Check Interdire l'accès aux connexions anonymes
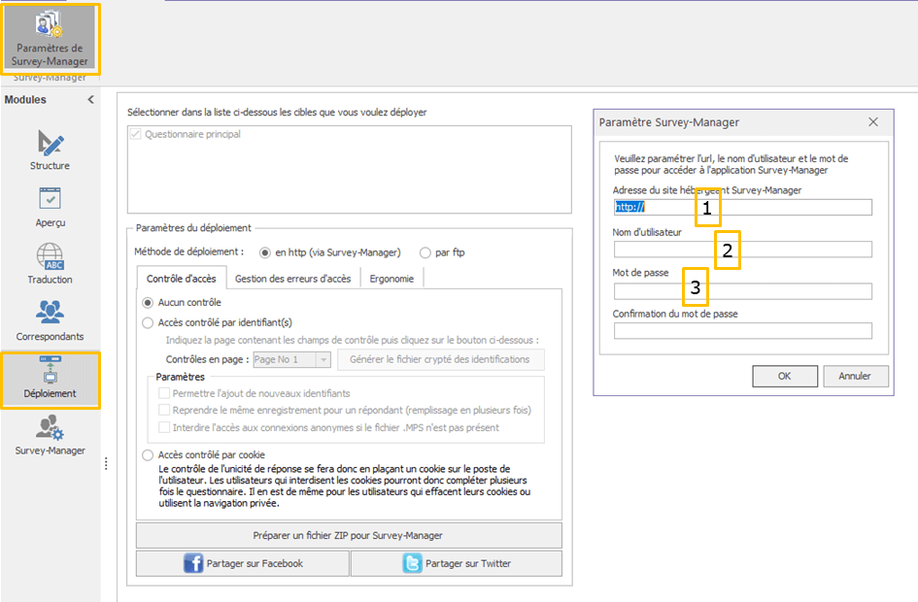This screenshot has width=918, height=602. tap(164, 427)
